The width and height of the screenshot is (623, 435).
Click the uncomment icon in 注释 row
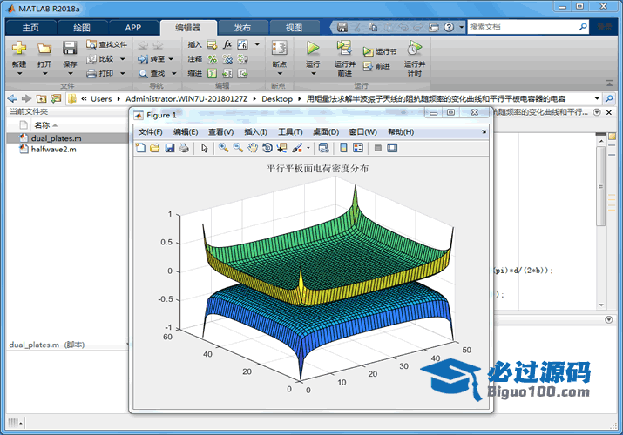(x=227, y=59)
